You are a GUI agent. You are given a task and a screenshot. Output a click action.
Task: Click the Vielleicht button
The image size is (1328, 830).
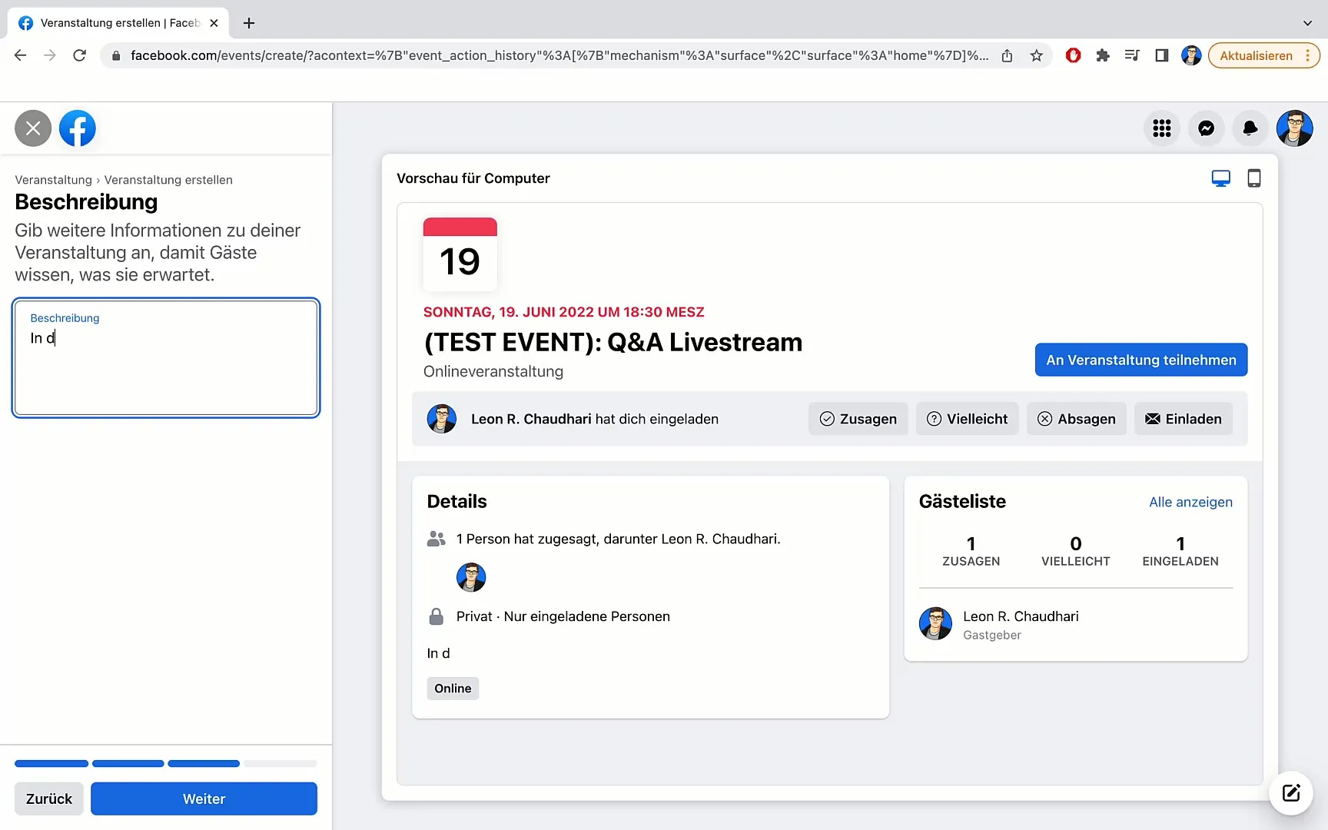(967, 419)
